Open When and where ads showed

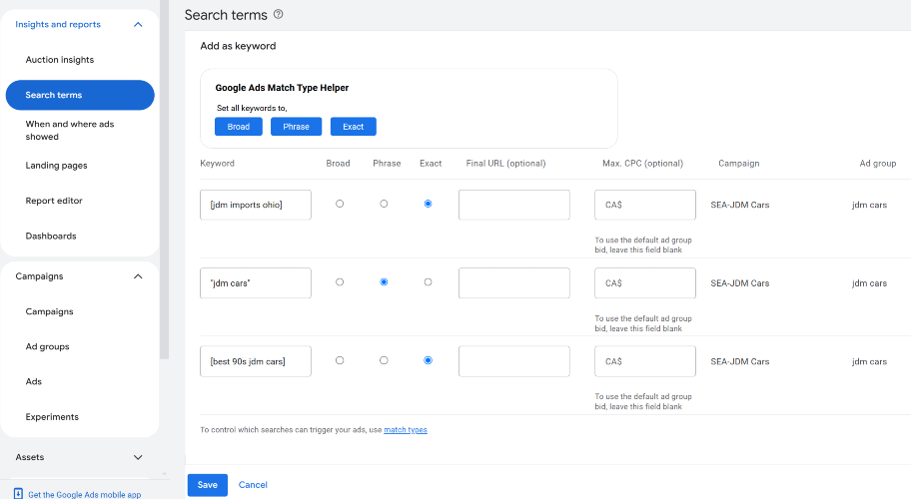70,131
